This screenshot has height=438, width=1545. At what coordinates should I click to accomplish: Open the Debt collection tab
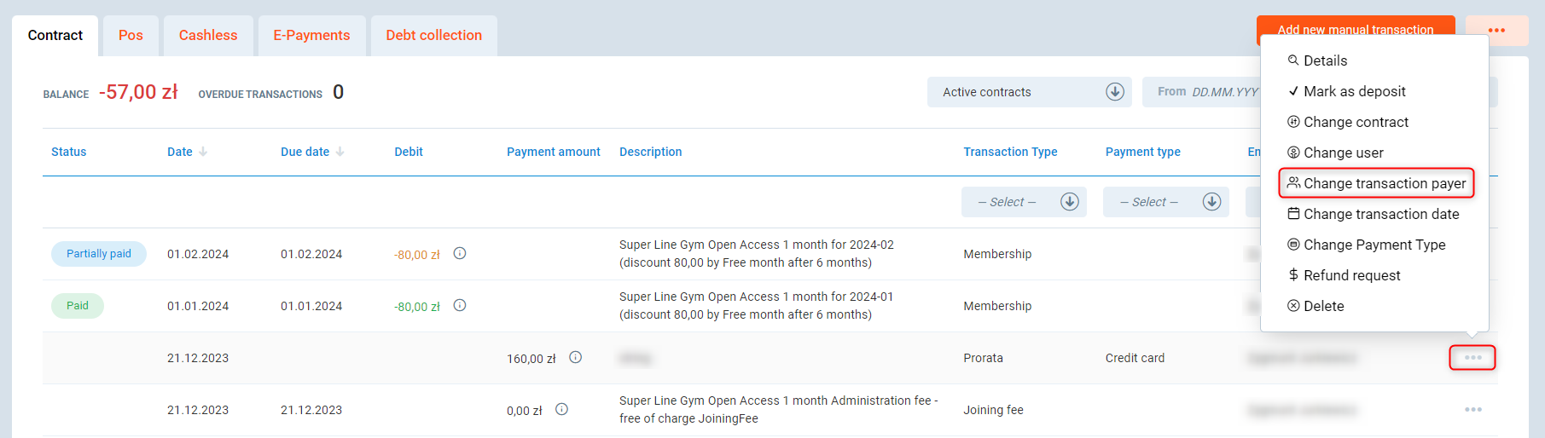coord(433,36)
